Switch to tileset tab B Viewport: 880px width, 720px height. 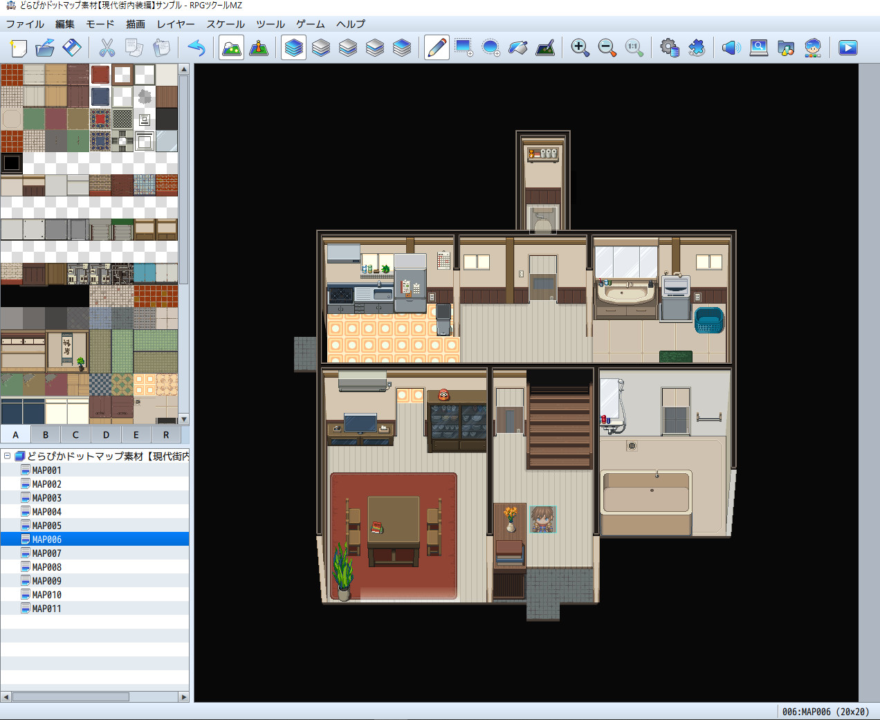[45, 434]
